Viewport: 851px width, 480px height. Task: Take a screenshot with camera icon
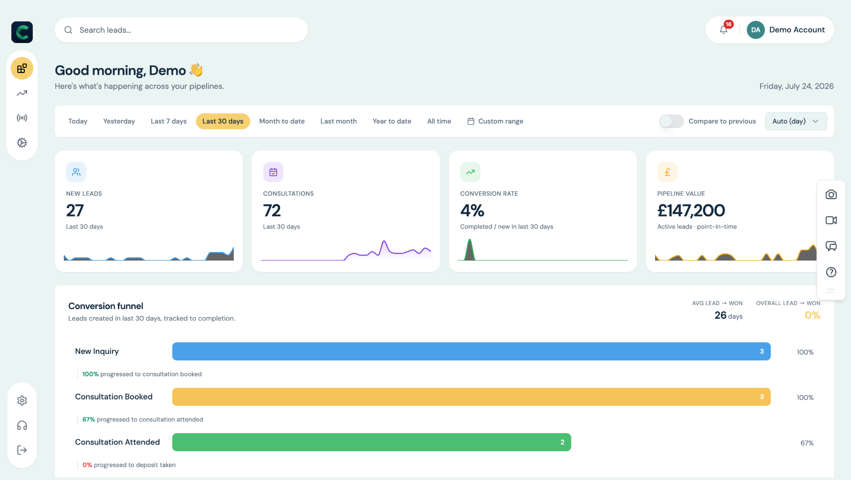831,194
